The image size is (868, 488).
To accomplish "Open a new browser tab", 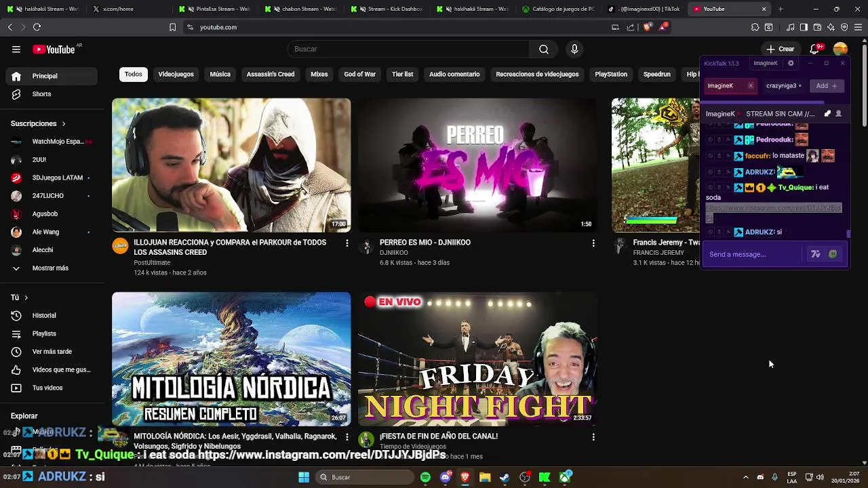I will click(781, 9).
